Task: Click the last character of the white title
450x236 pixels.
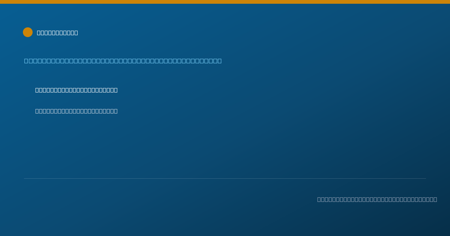Action: [x=76, y=33]
